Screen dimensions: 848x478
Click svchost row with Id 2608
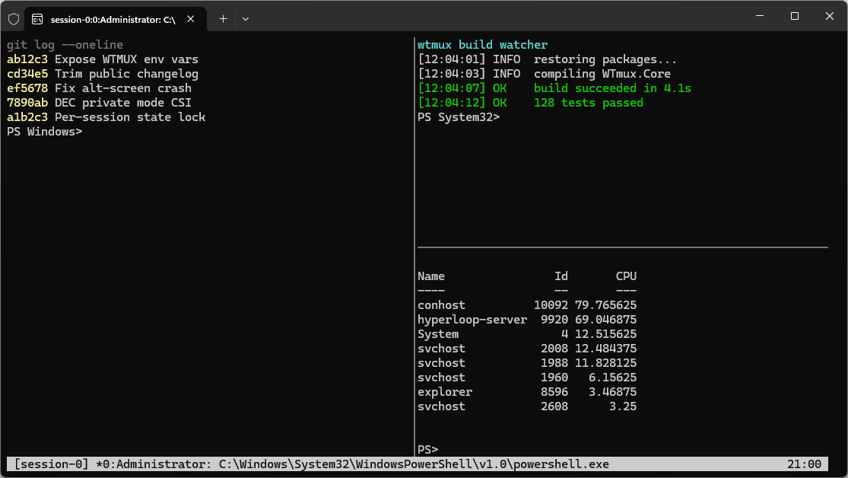point(527,406)
